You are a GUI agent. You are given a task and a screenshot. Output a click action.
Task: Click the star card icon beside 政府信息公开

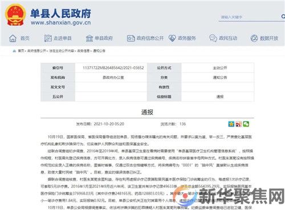pos(131,38)
